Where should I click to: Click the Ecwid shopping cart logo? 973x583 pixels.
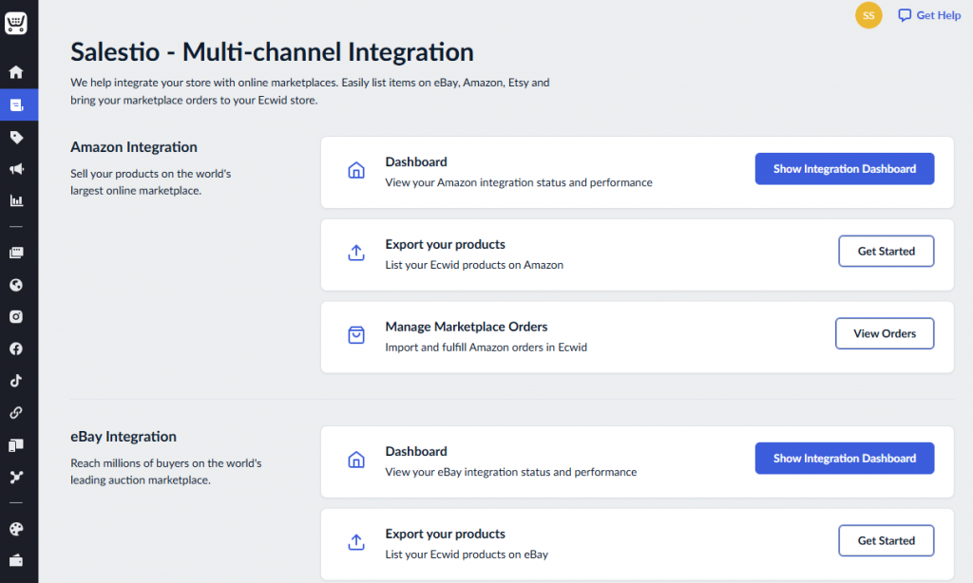(x=16, y=24)
